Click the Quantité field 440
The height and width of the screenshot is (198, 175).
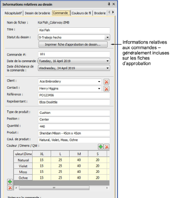(74, 127)
